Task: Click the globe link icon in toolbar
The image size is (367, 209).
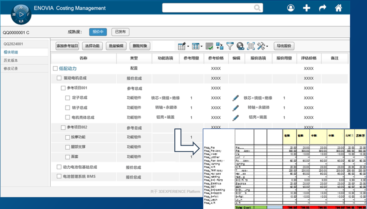Action: tap(240, 46)
